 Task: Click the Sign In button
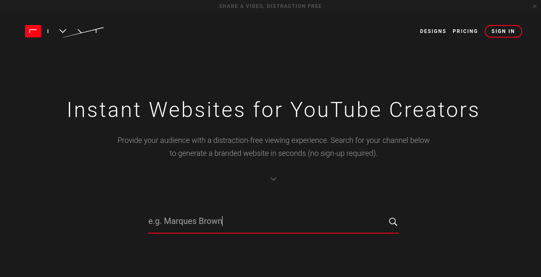(503, 31)
